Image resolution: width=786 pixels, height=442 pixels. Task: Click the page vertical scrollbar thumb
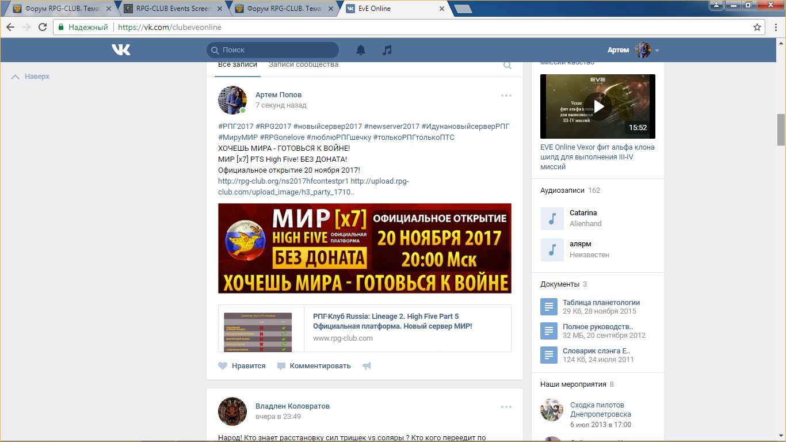(781, 129)
